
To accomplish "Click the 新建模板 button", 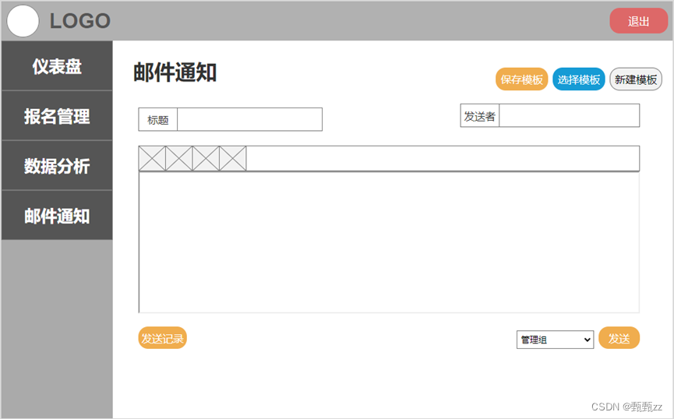I will pyautogui.click(x=636, y=79).
